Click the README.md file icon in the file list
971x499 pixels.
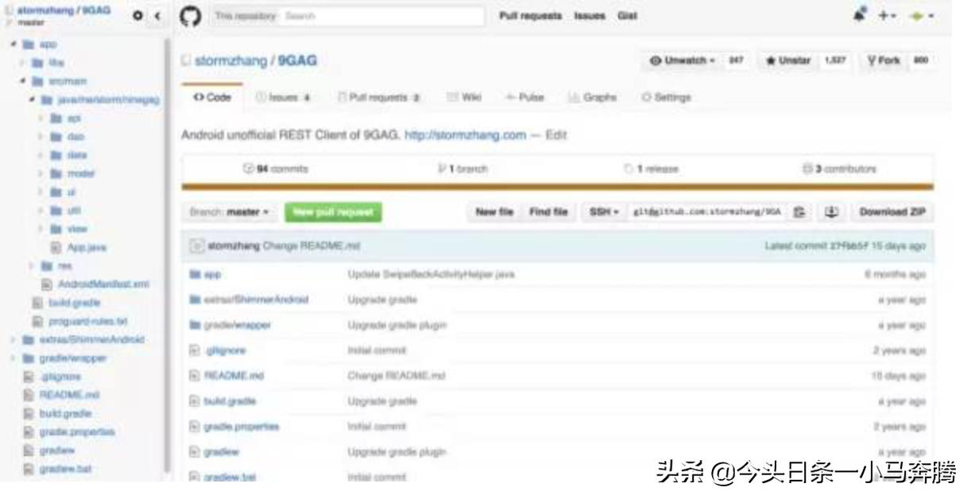[195, 376]
